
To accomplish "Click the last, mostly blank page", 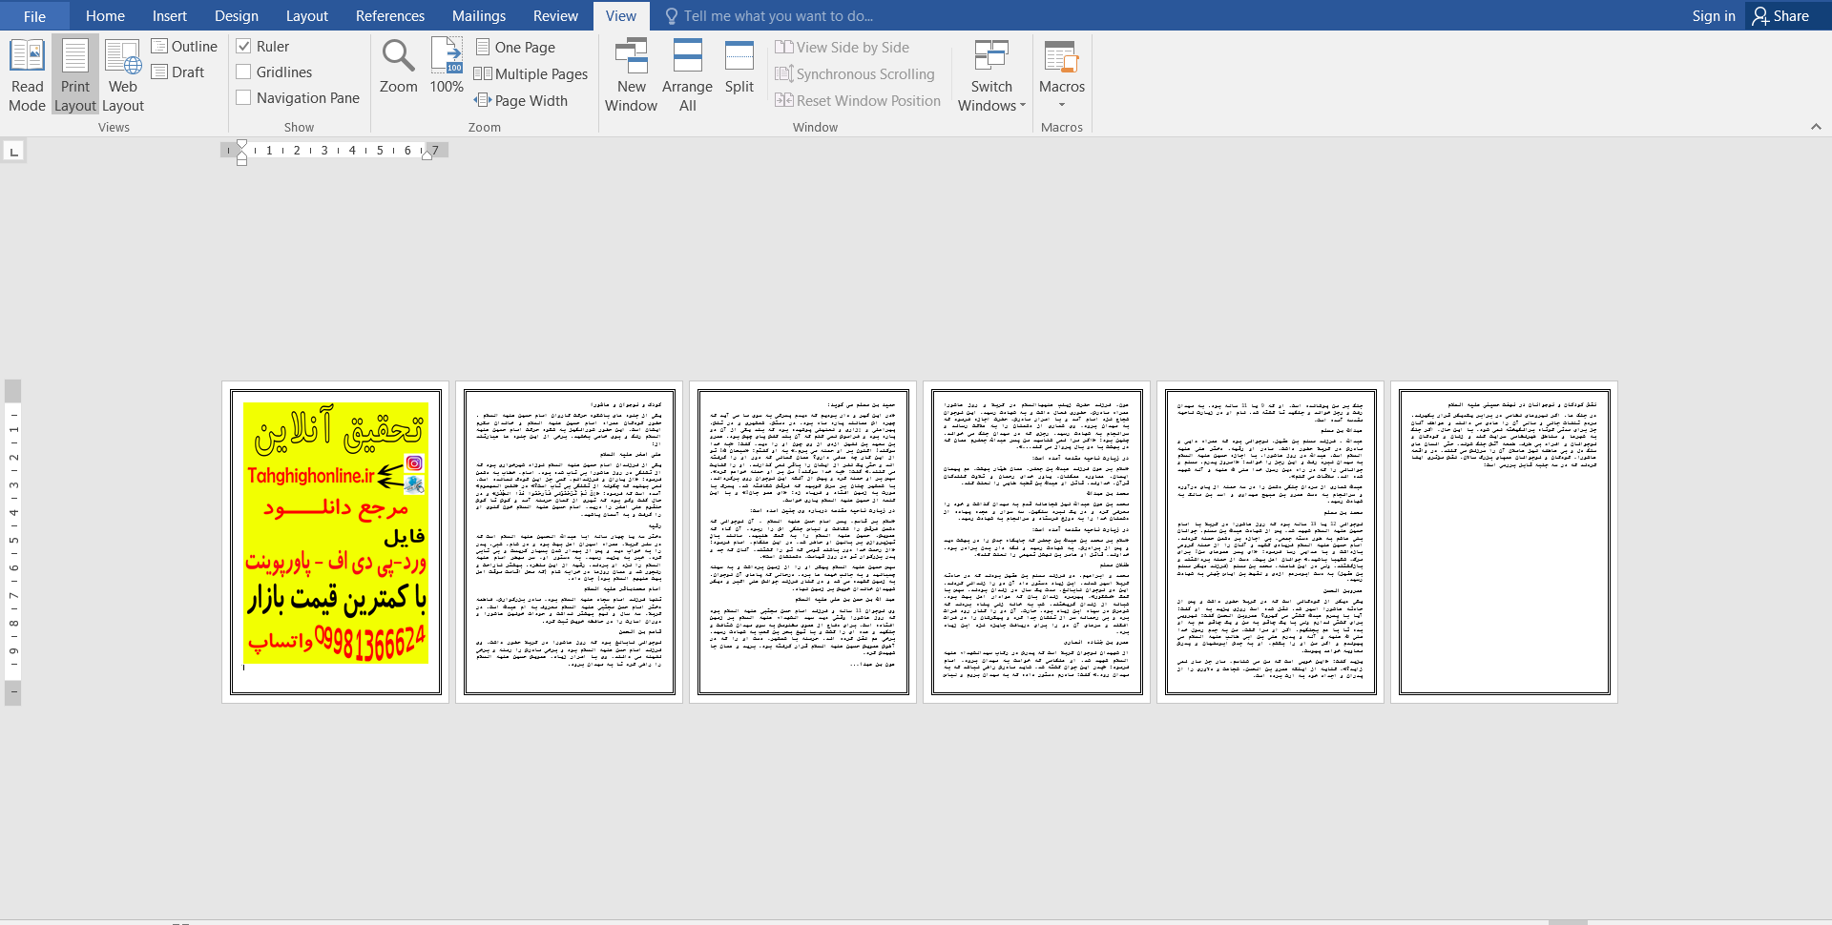I will click(1505, 542).
